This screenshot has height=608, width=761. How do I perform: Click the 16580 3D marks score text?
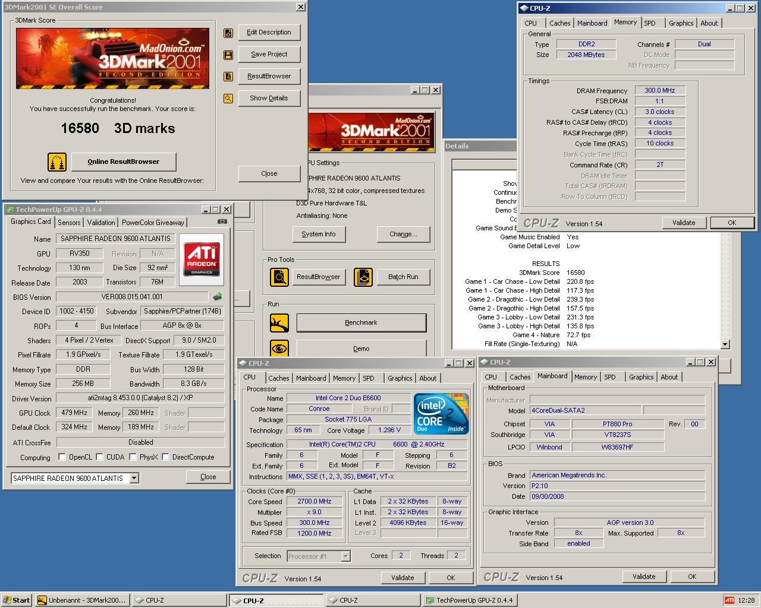(x=118, y=128)
